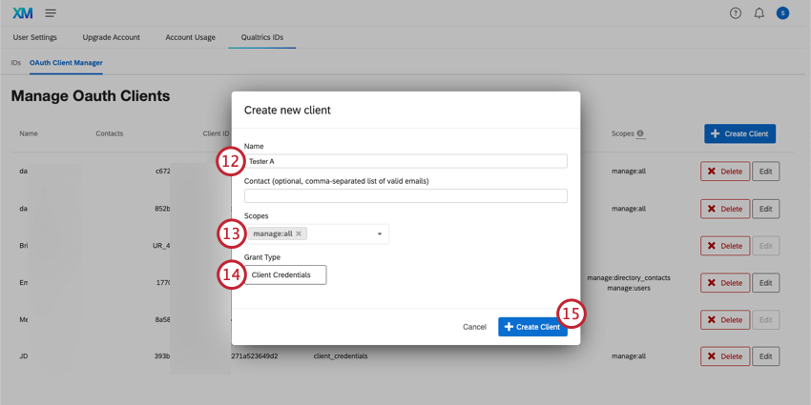Open the help question mark icon
This screenshot has width=811, height=405.
point(736,13)
